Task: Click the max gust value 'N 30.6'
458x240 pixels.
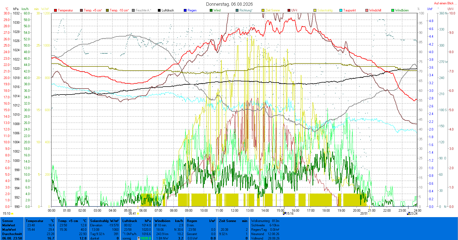Action: point(179,230)
